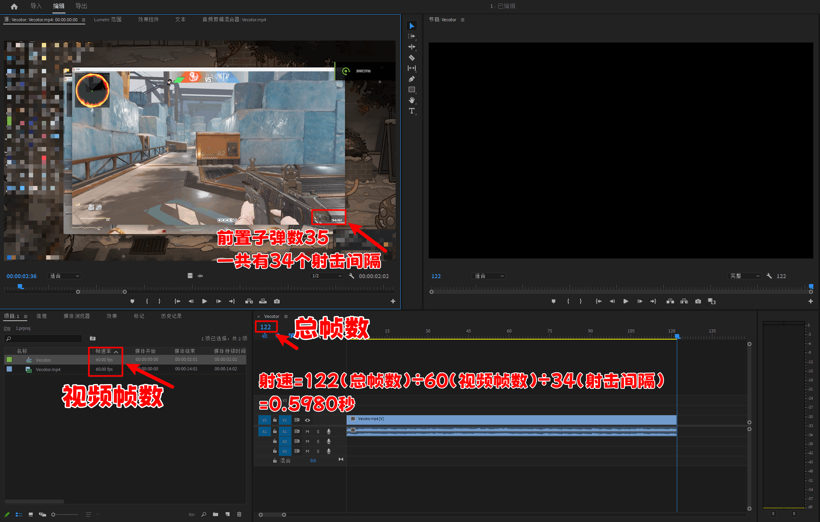Open the Lumetri scopes tab
This screenshot has height=522, width=820.
click(x=108, y=20)
